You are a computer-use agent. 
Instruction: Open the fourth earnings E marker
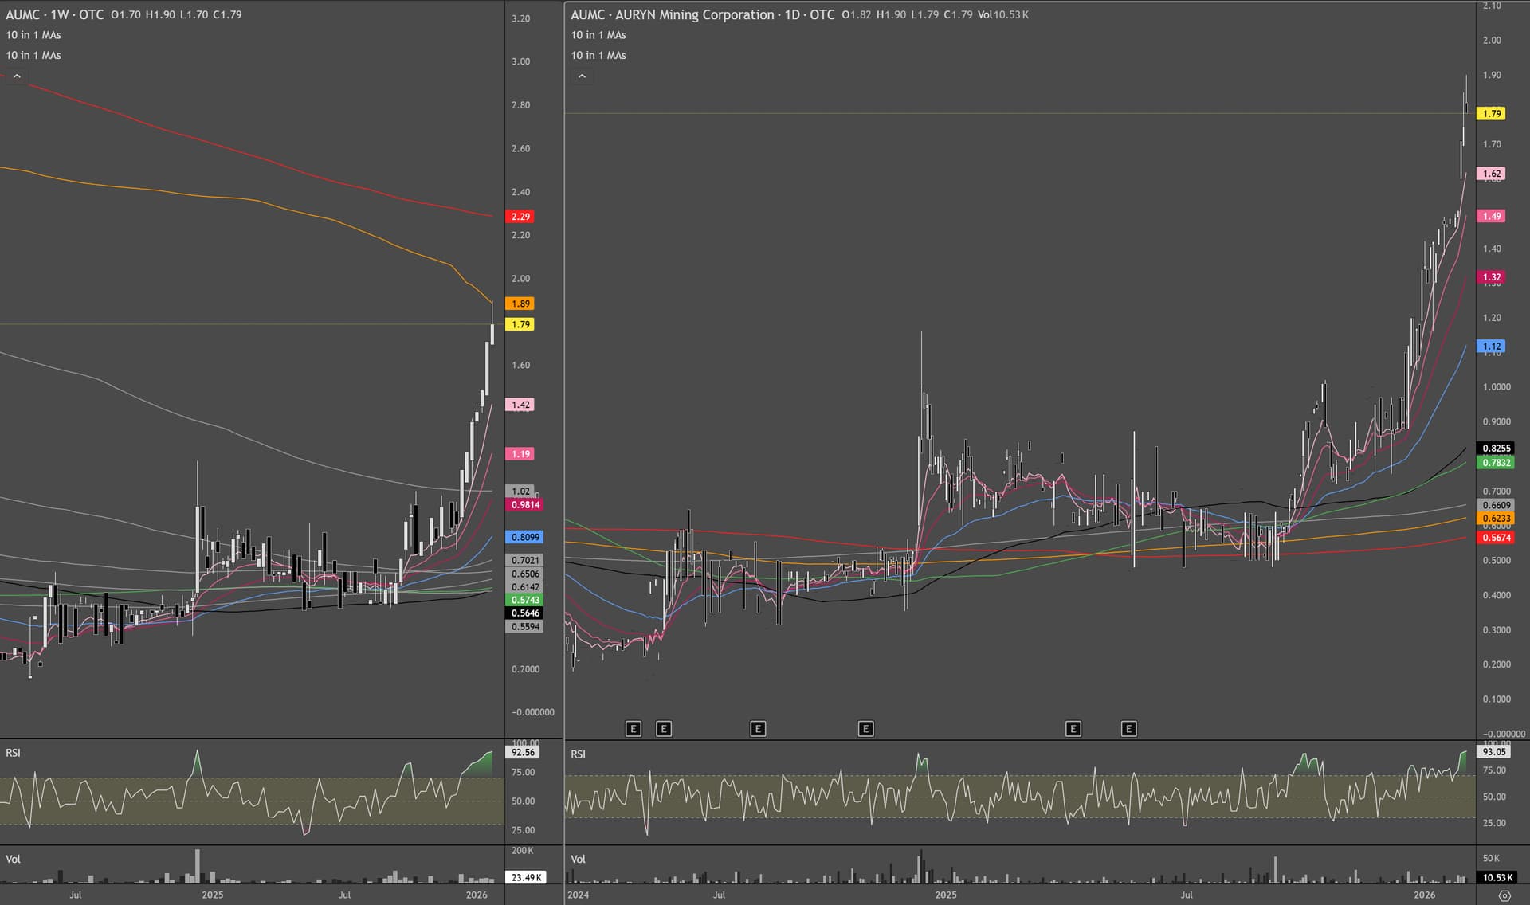(866, 729)
